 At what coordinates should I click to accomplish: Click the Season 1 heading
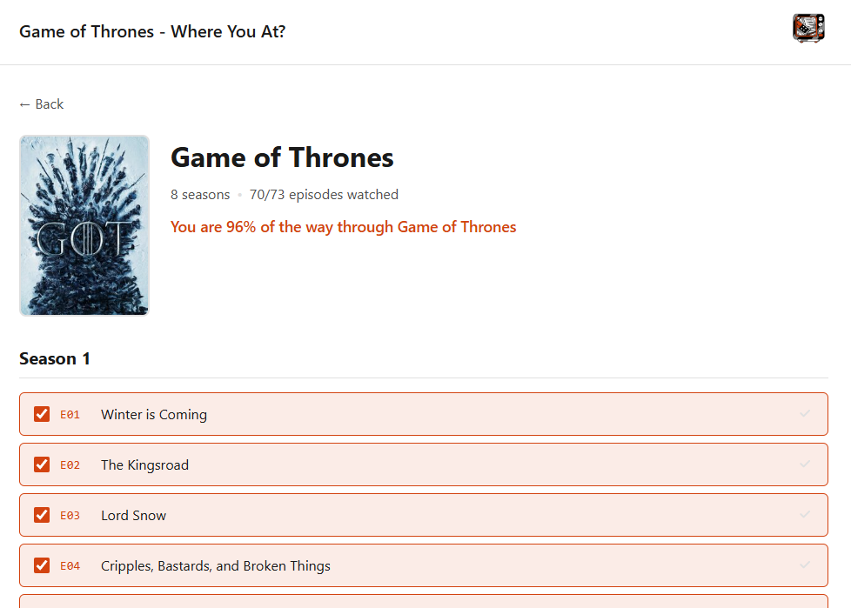[x=55, y=358]
